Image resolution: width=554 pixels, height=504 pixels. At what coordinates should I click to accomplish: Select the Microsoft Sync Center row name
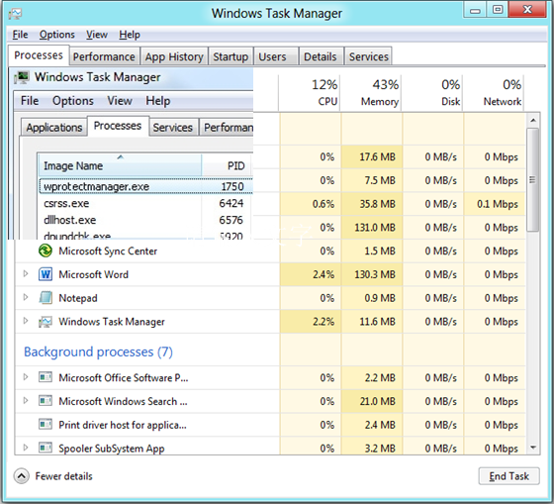tap(108, 252)
